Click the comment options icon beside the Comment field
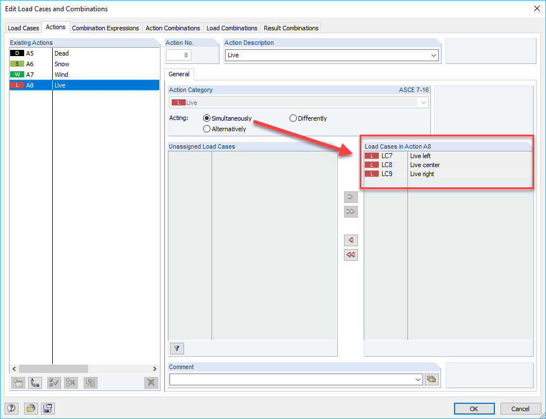 coord(432,379)
